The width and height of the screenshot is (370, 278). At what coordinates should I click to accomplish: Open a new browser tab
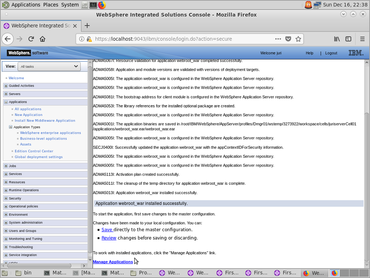(87, 26)
